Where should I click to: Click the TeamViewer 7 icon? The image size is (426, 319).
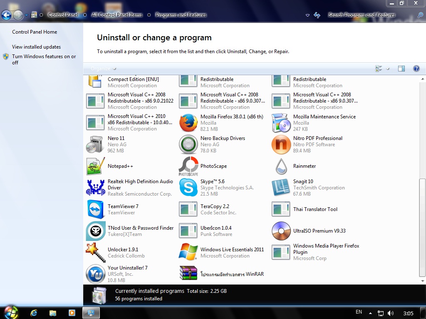(x=95, y=209)
